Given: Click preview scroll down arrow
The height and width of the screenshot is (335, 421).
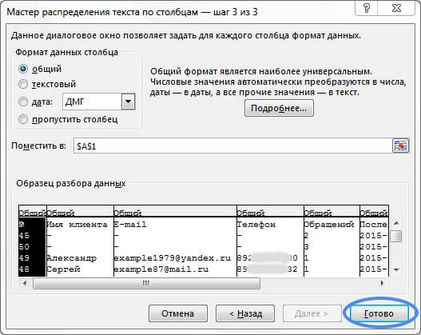Looking at the screenshot, I should (396, 270).
